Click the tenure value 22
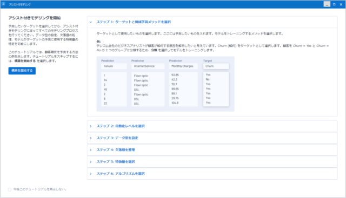The width and height of the screenshot is (346, 198). point(105,104)
